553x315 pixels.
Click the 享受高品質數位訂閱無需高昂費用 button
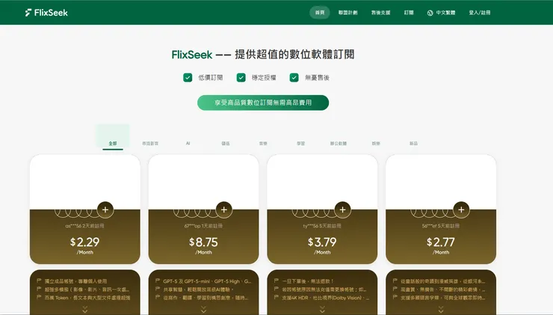263,103
